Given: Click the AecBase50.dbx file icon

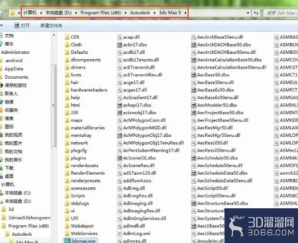Looking at the screenshot, I should point(194,75).
